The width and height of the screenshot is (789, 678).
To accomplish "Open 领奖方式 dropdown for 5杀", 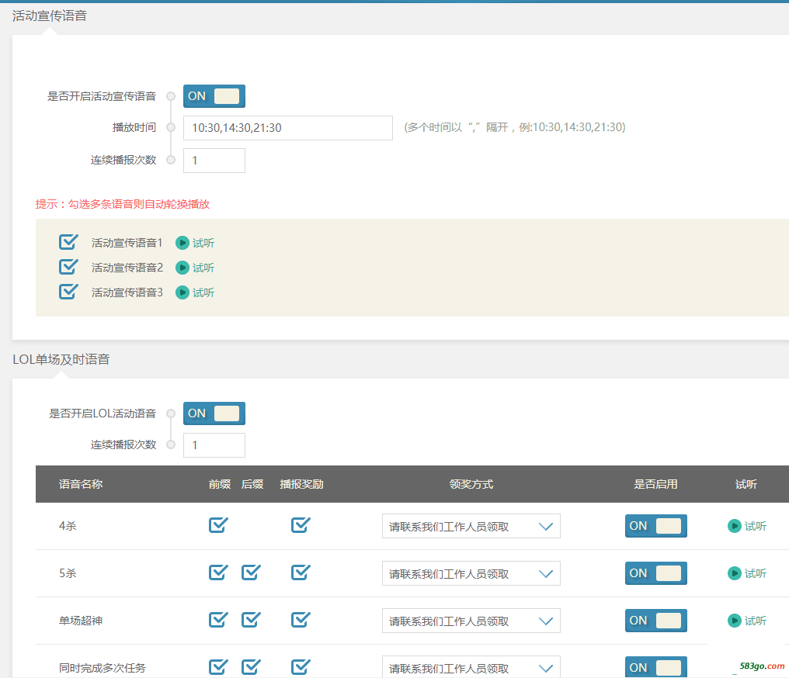I will [471, 573].
